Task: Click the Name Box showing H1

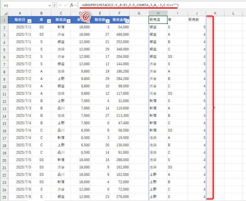Action: click(x=27, y=5)
